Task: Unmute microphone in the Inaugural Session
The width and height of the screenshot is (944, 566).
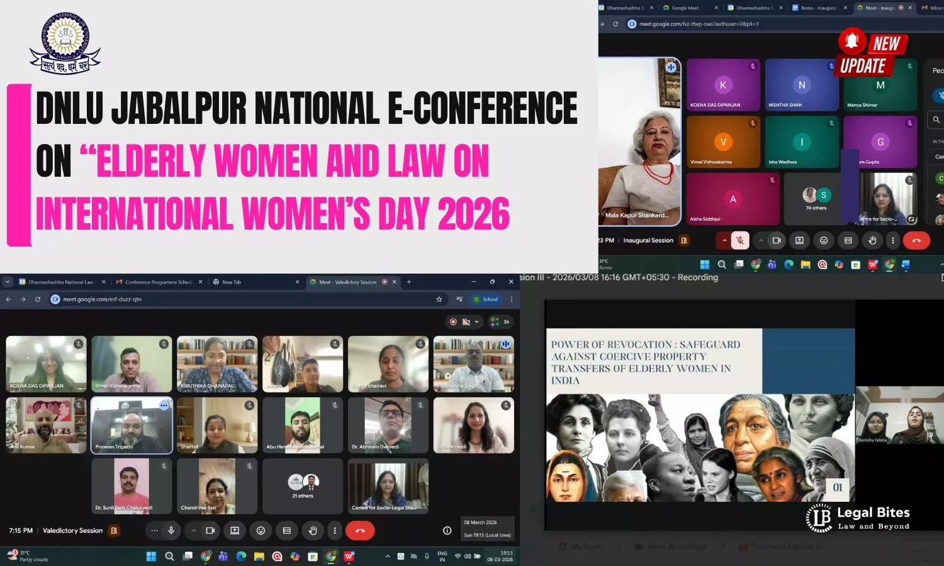Action: click(x=740, y=240)
